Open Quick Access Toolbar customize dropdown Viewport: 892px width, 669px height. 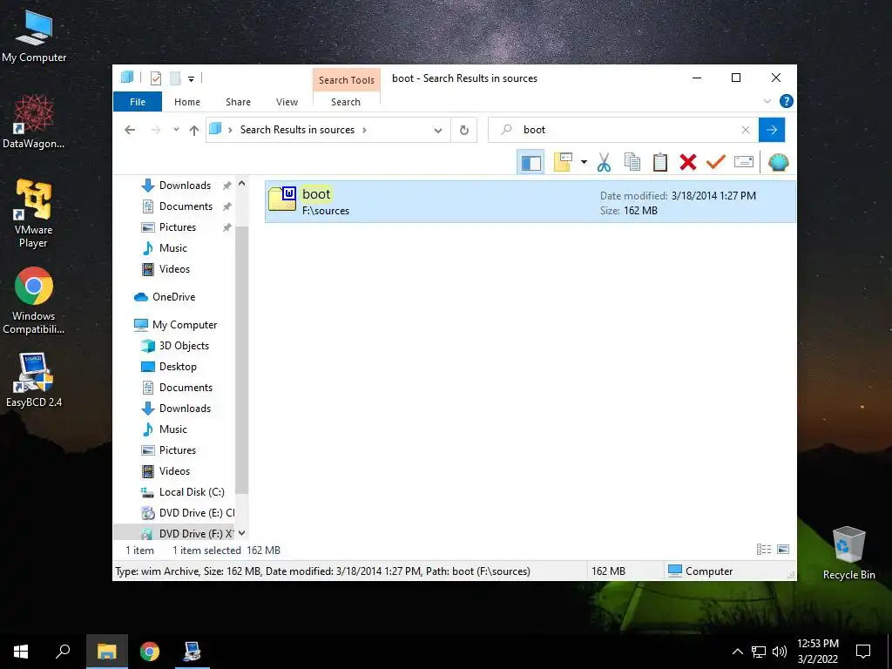191,78
